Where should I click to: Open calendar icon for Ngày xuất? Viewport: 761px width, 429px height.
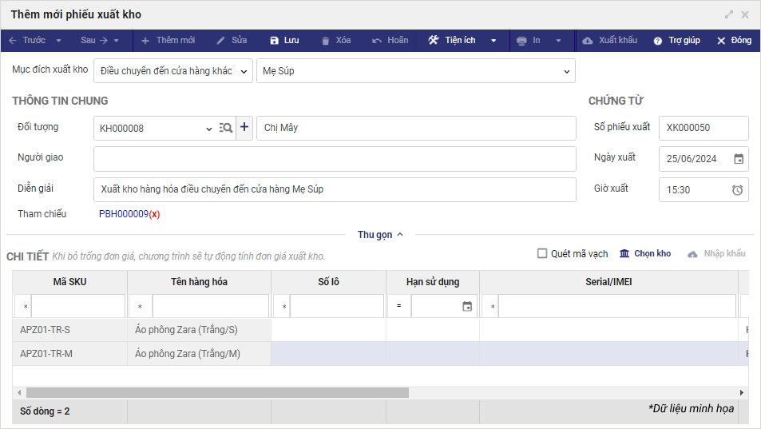tap(739, 159)
